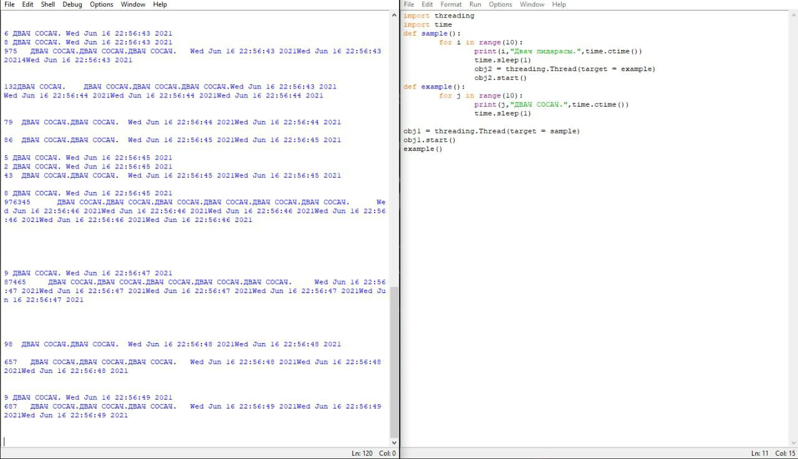Click Shell output line starting with '132'

(170, 87)
